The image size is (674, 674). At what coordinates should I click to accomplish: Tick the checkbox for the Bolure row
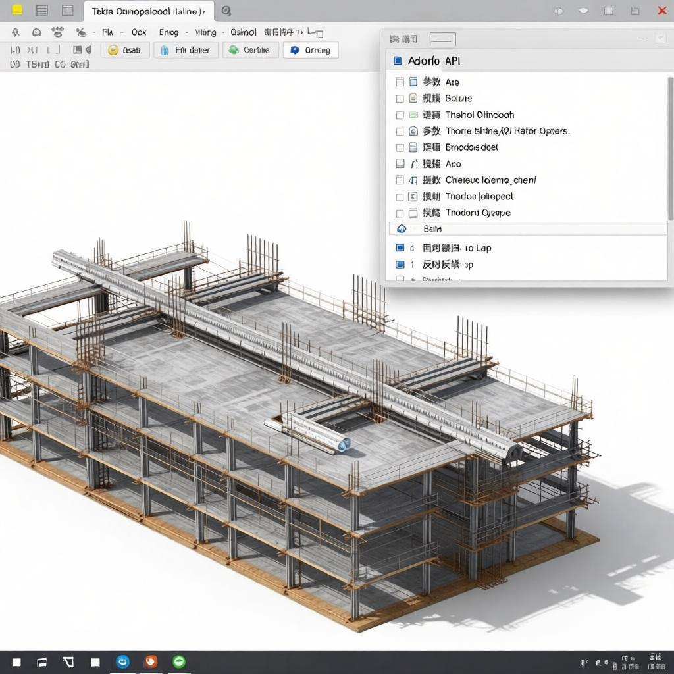click(400, 99)
